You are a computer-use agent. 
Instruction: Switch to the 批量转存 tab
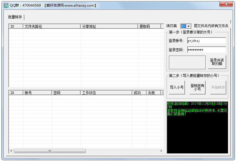point(15,17)
